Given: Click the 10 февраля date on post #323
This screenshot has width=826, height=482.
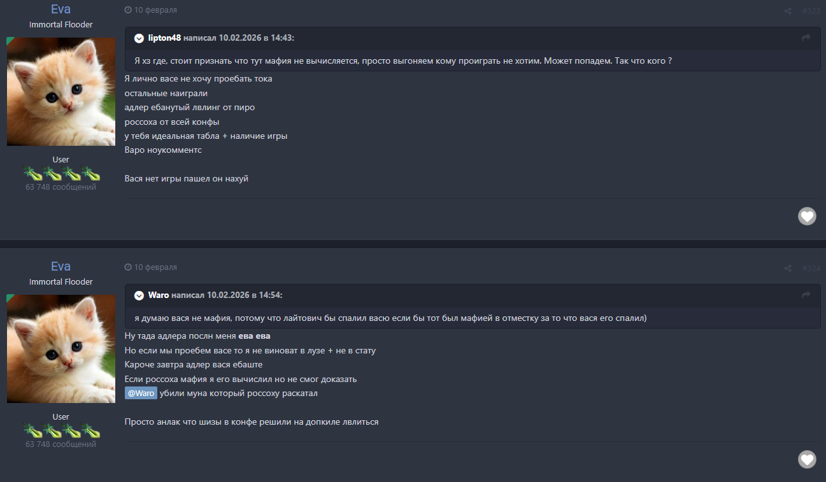Looking at the screenshot, I should coord(155,10).
